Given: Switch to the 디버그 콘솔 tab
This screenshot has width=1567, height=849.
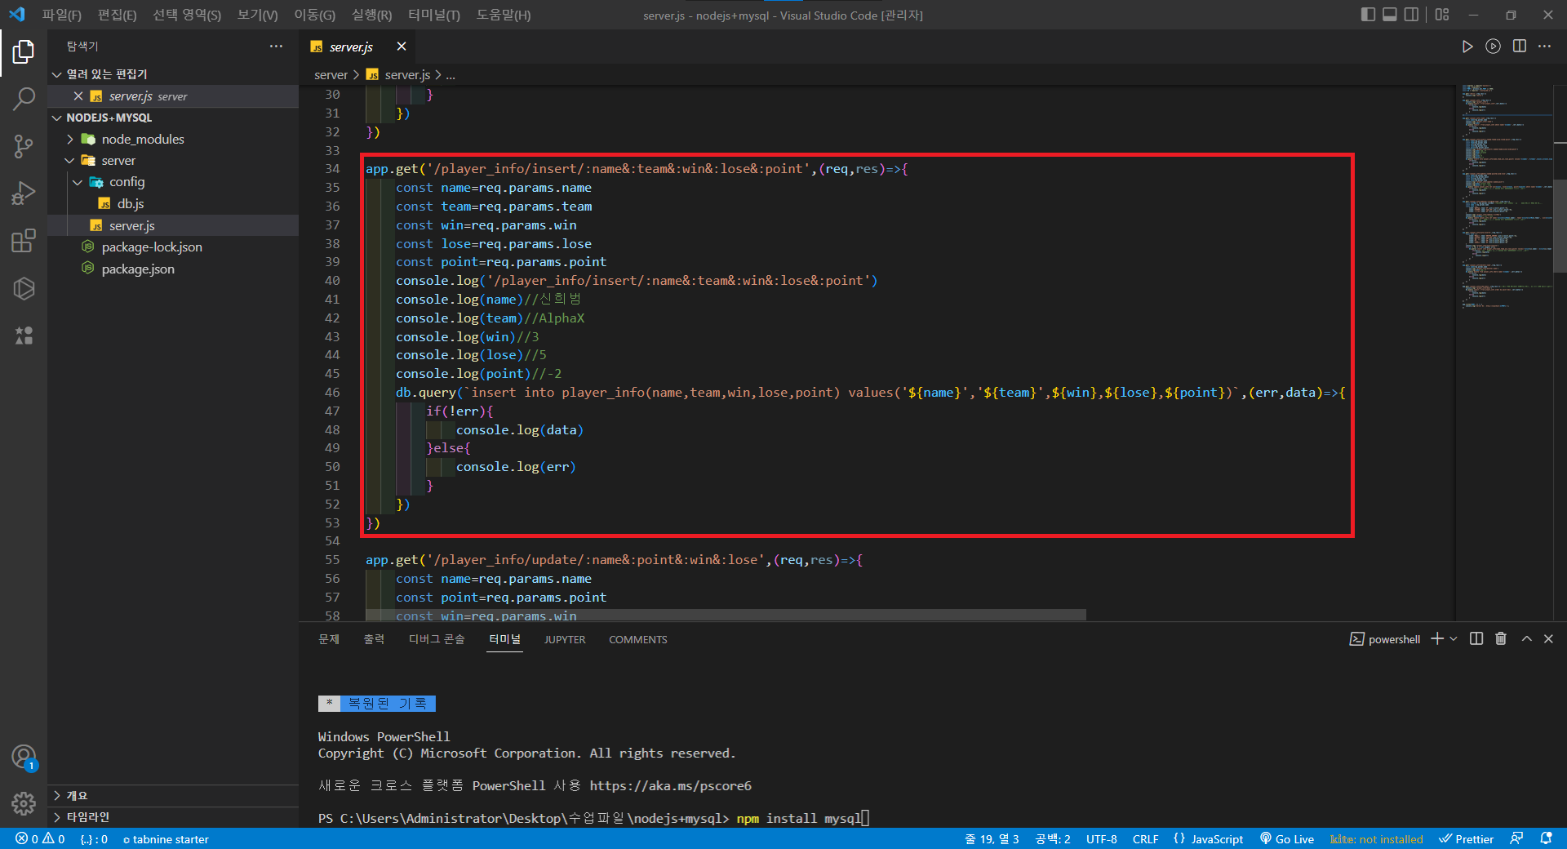Looking at the screenshot, I should pos(437,639).
